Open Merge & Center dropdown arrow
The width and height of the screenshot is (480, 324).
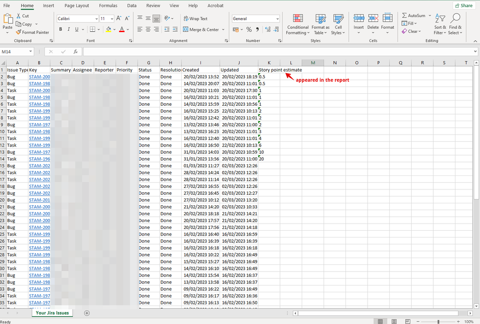223,30
